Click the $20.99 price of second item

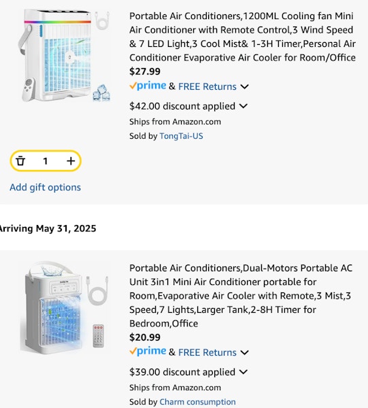[145, 337]
